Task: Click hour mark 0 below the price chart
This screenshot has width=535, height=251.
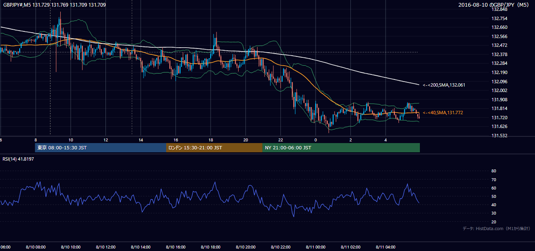Action: click(x=315, y=140)
